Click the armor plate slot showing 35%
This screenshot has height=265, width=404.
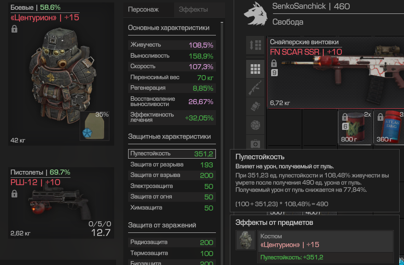(95, 126)
